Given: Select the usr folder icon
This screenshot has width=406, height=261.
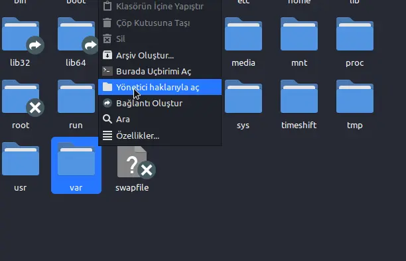Looking at the screenshot, I should tap(21, 159).
